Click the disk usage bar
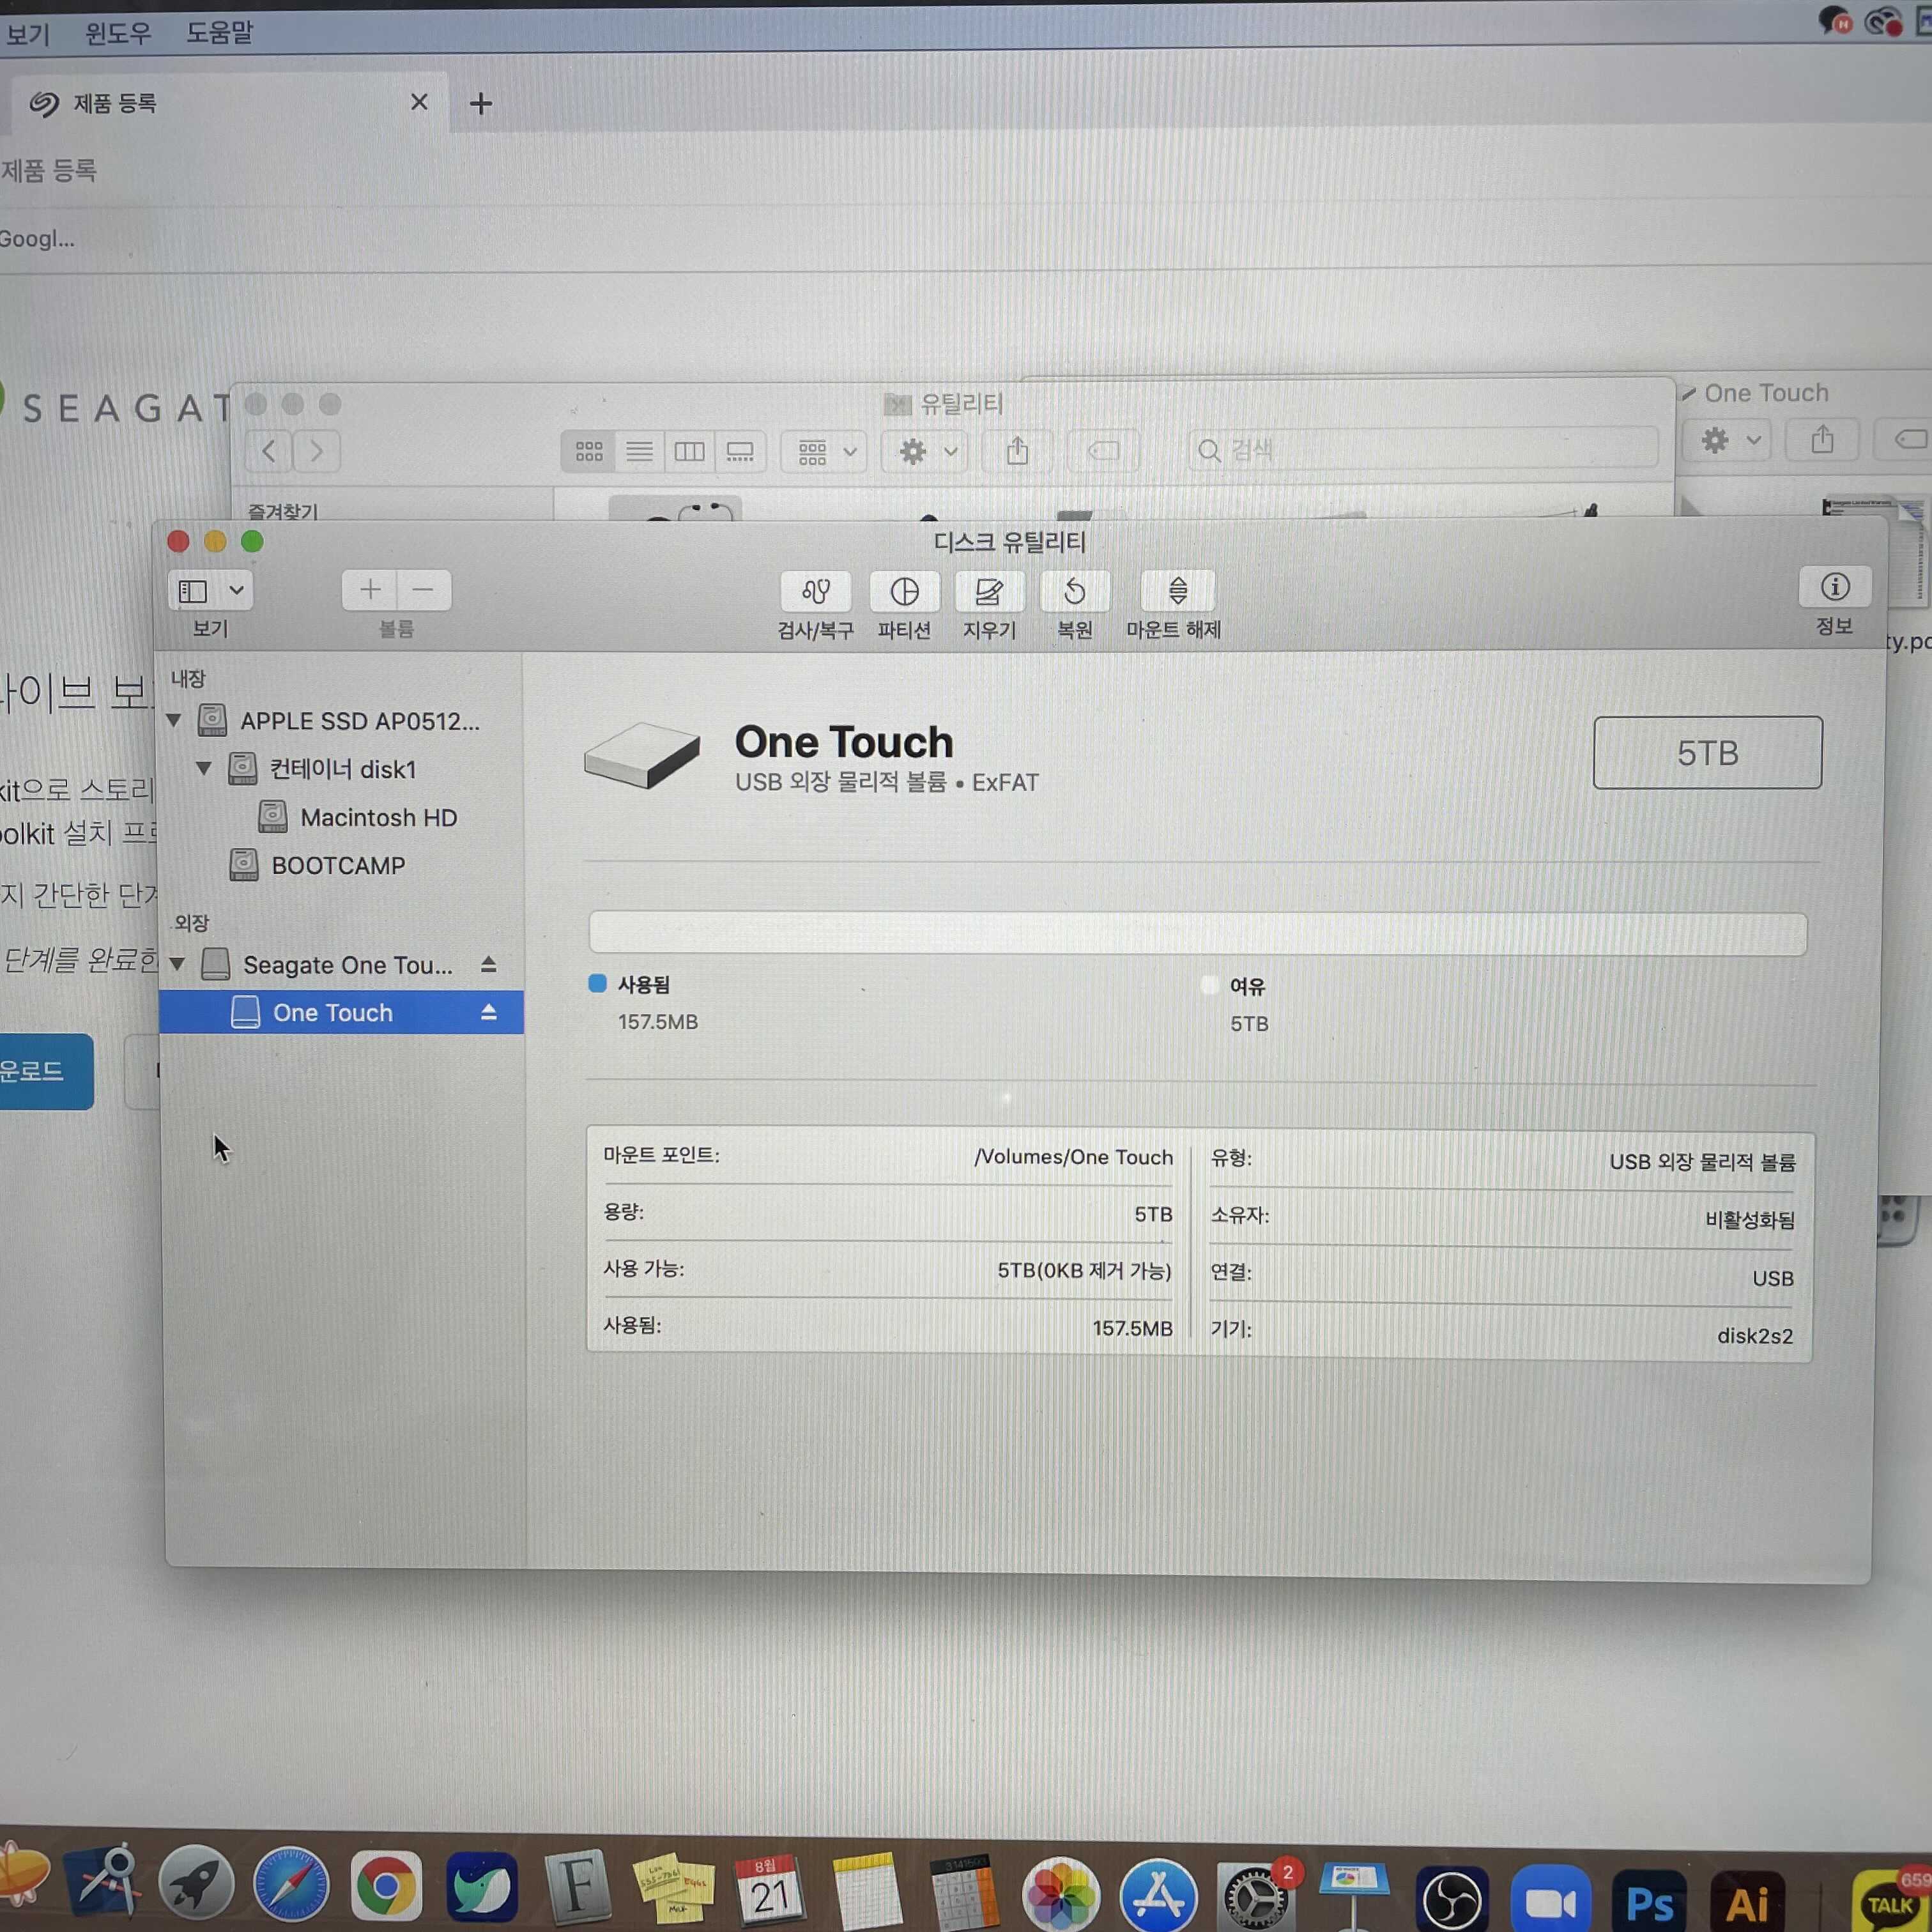 pos(1197,933)
